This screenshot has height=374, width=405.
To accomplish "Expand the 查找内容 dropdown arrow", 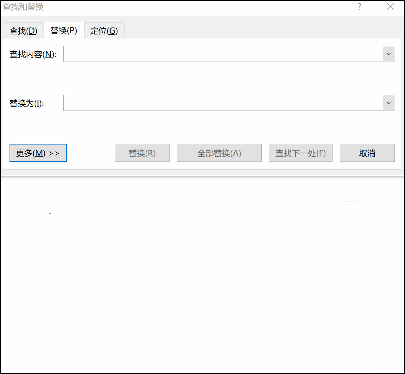I will point(389,54).
